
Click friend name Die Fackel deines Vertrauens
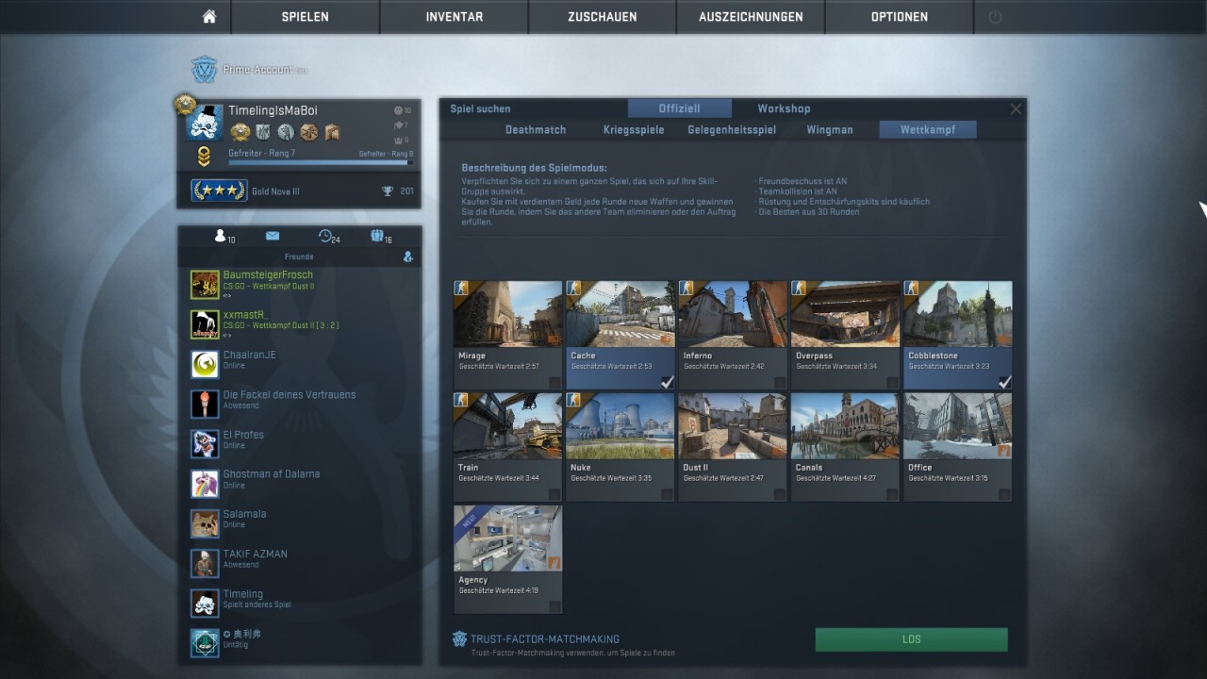[289, 395]
